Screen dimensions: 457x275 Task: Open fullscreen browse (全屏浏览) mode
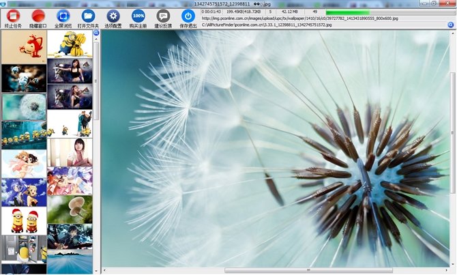click(63, 16)
